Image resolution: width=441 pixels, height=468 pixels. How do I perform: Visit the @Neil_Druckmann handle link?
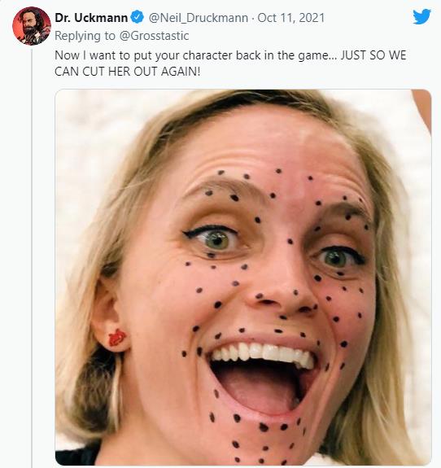coord(198,18)
